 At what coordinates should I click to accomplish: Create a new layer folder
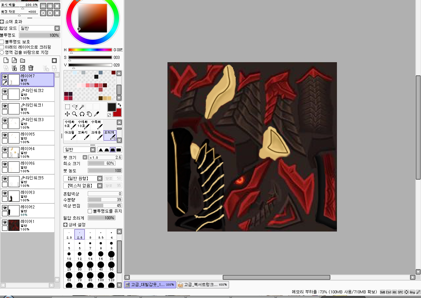click(x=23, y=61)
